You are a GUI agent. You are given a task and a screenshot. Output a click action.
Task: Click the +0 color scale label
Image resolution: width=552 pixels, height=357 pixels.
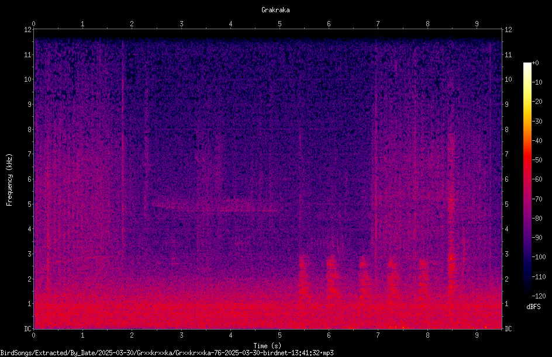[x=535, y=63]
